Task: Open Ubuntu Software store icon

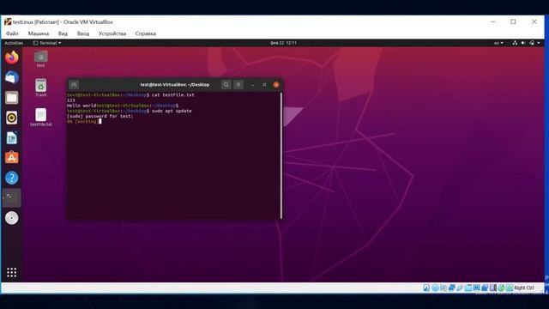Action: (11, 158)
